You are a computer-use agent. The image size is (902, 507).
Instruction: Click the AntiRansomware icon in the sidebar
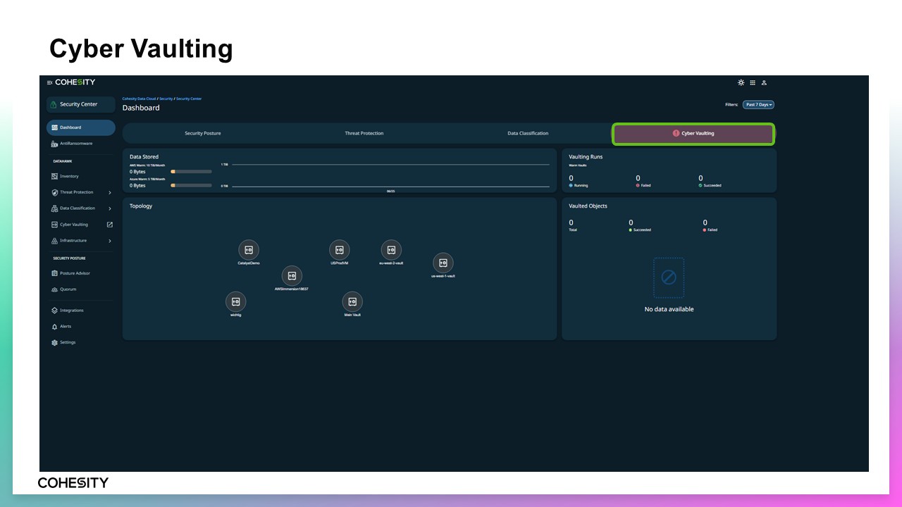54,144
